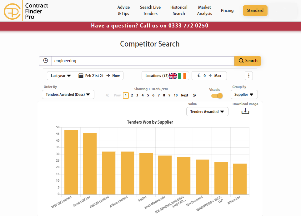Go to results page 7
The width and height of the screenshot is (301, 216).
159,95
